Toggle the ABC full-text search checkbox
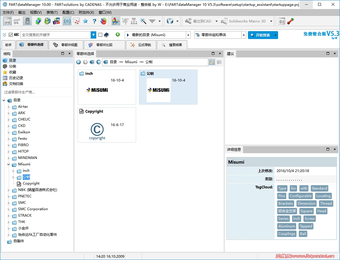The height and width of the screenshot is (260, 340). coord(11,35)
